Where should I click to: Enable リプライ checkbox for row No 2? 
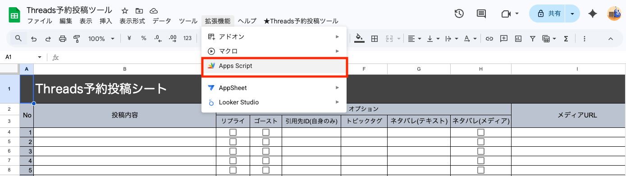tap(233, 142)
